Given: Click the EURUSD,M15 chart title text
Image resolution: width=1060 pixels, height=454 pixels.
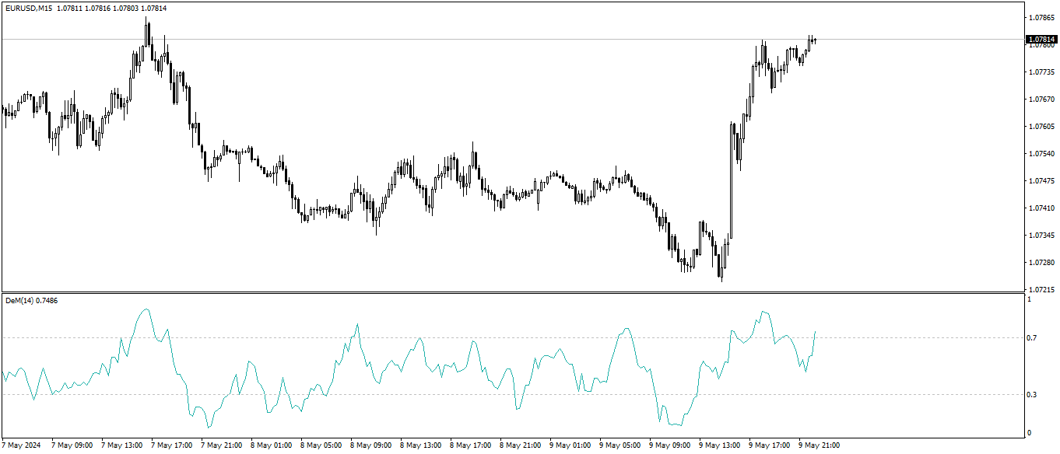Looking at the screenshot, I should click(x=28, y=9).
